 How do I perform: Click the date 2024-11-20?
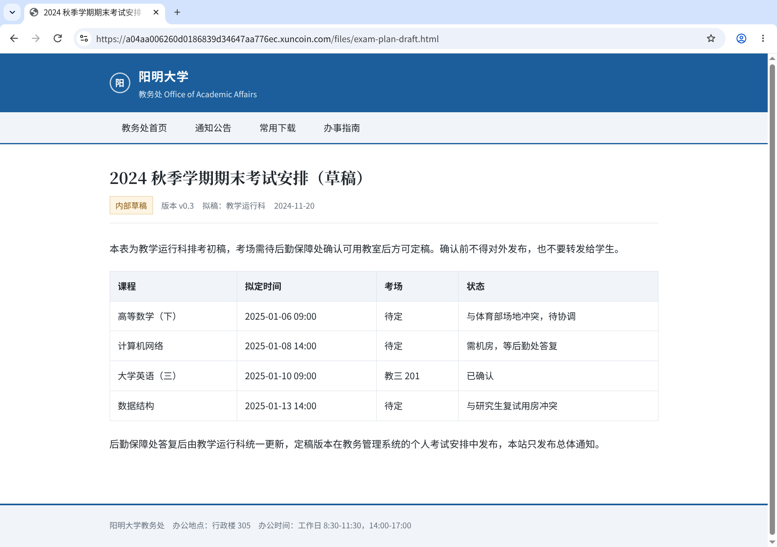(x=294, y=206)
